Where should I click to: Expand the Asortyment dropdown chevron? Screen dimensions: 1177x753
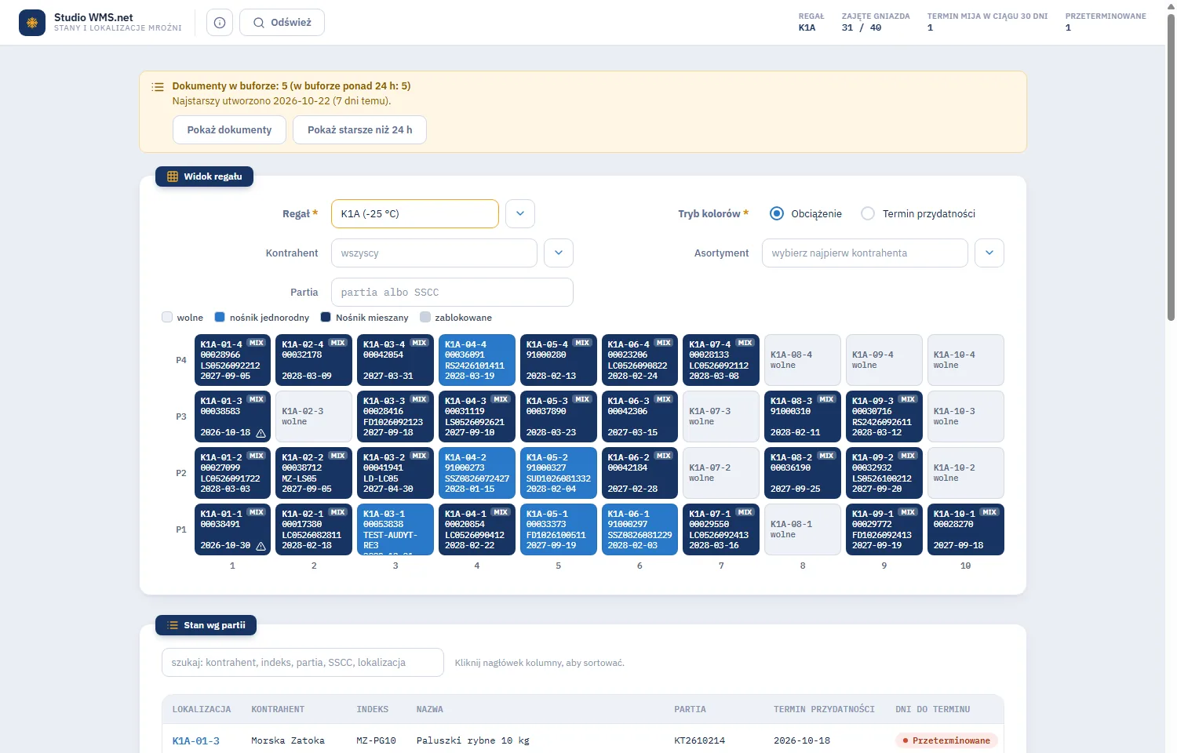pyautogui.click(x=989, y=253)
